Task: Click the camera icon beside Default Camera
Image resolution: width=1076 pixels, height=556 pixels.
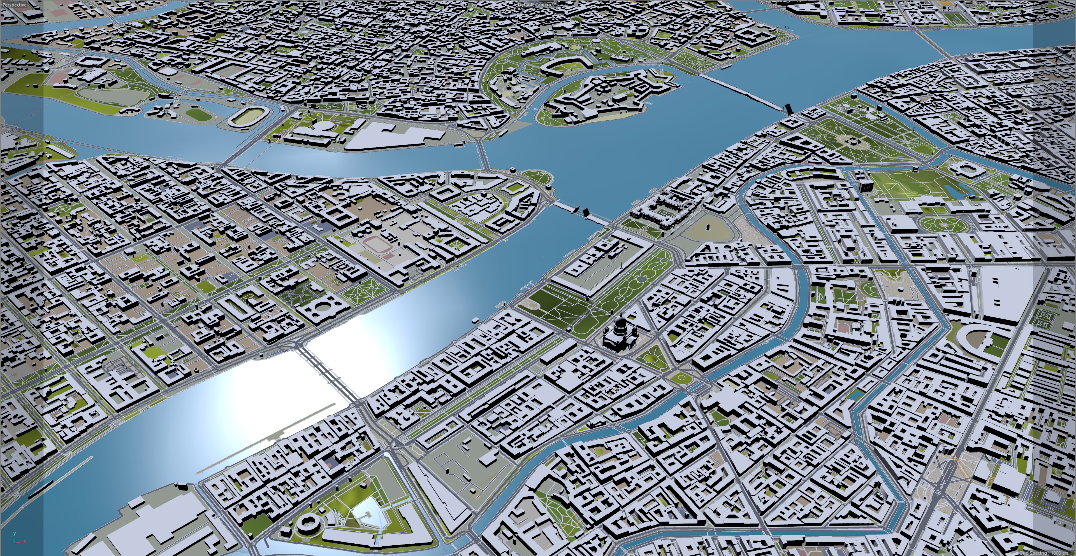Action: (554, 4)
